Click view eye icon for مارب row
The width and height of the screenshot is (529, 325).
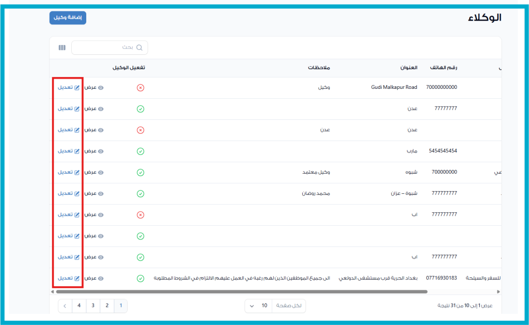pos(101,151)
